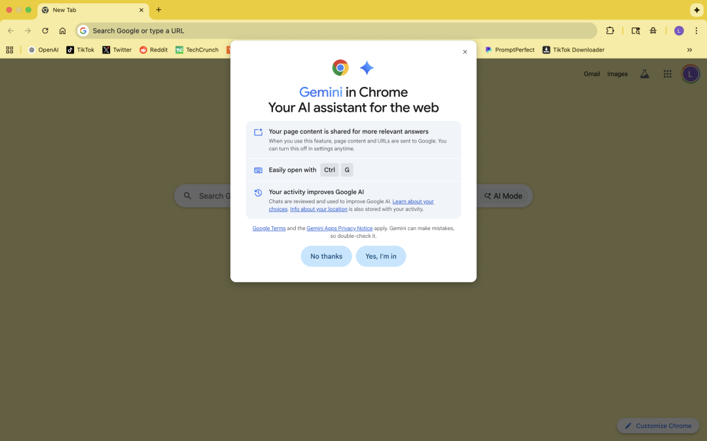Open the Extensions puzzle icon
The width and height of the screenshot is (707, 441).
[610, 31]
